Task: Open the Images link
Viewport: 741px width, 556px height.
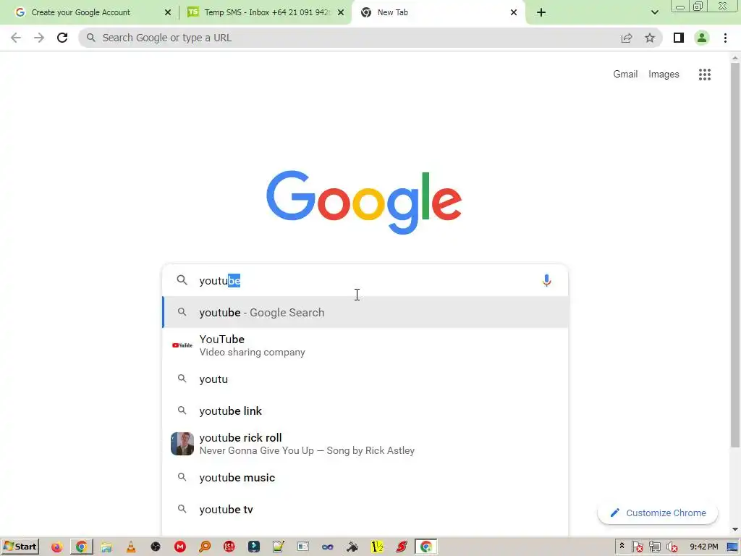Action: [x=664, y=75]
